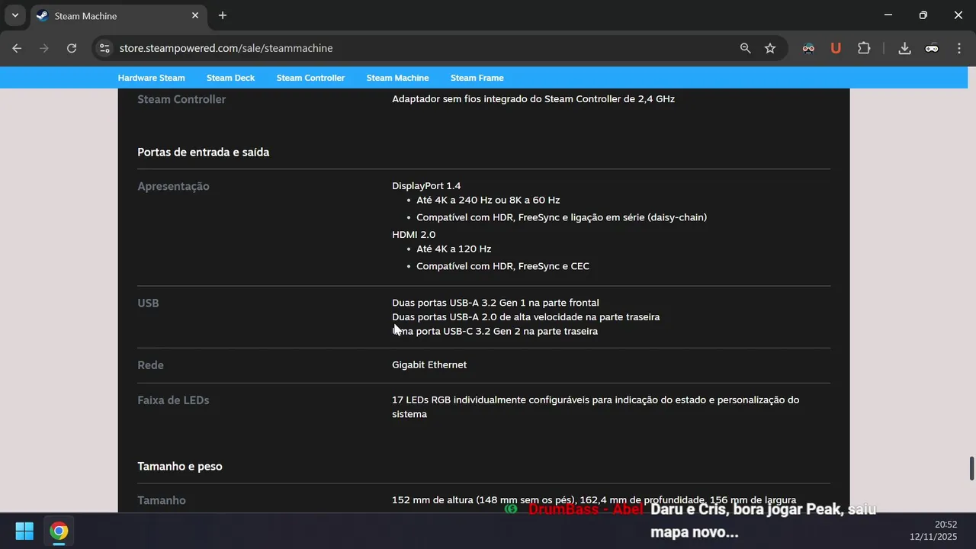The width and height of the screenshot is (976, 549).
Task: Click 'Até 4K a 120 Hz' bullet
Action: point(454,249)
